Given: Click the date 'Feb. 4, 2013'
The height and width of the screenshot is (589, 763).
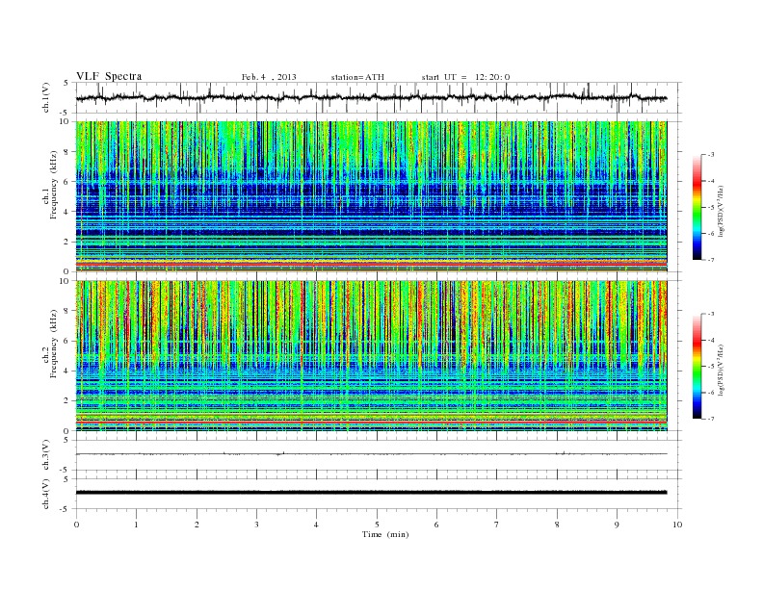Looking at the screenshot, I should pos(269,77).
